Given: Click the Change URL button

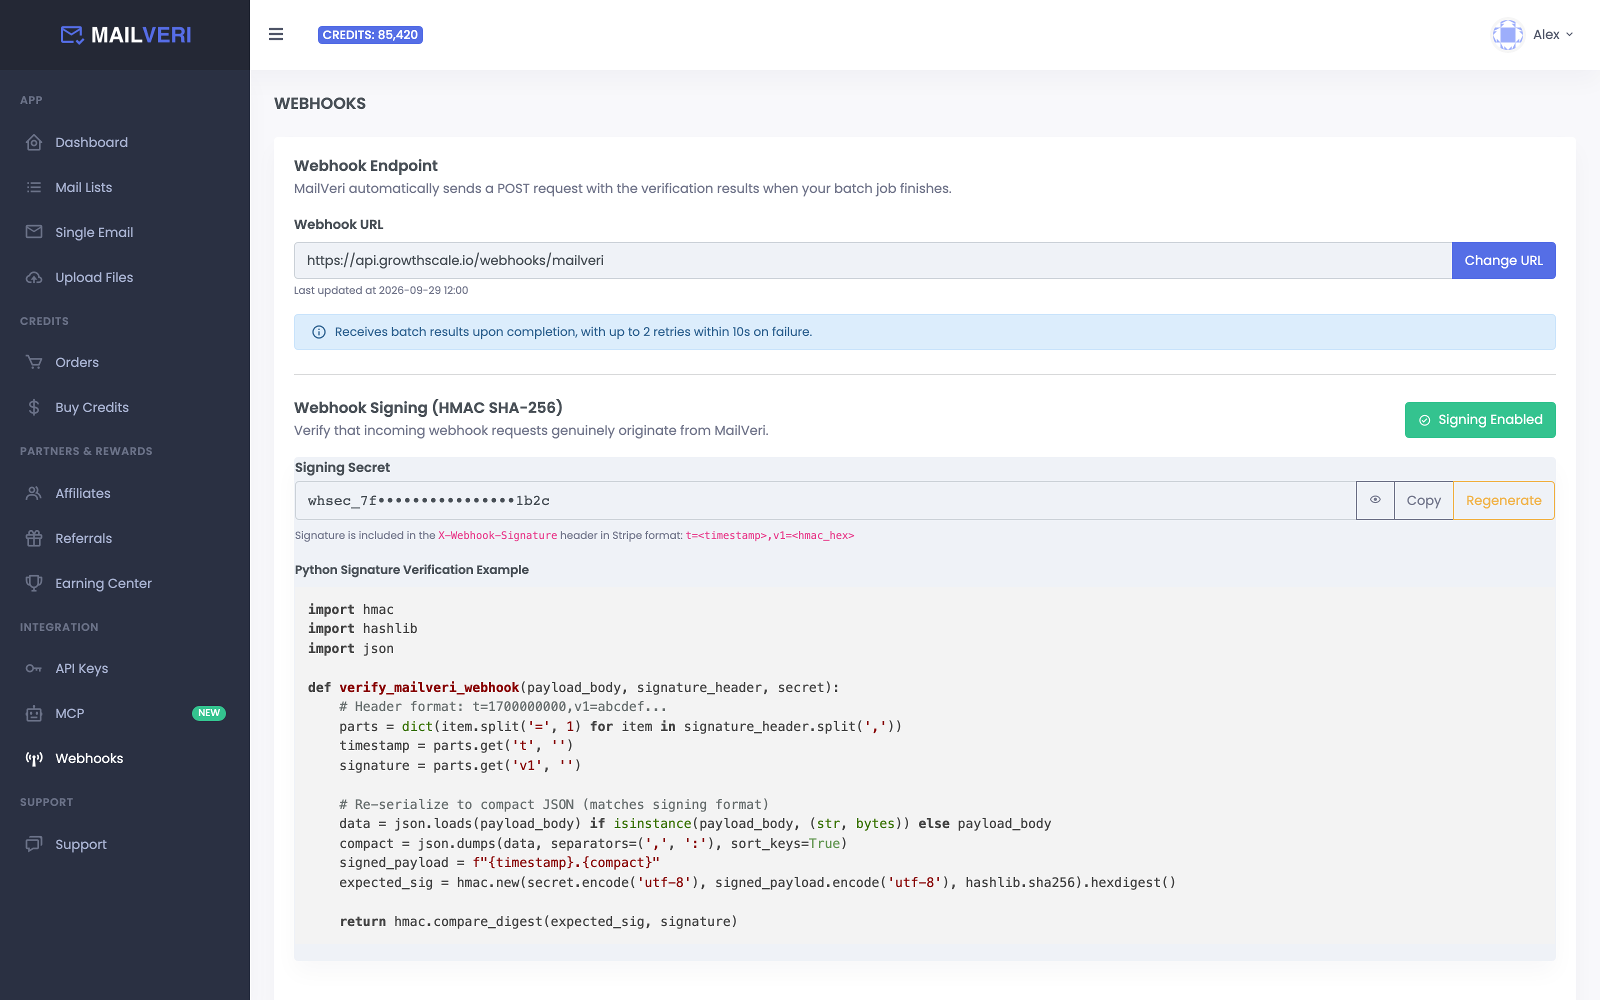Looking at the screenshot, I should pos(1503,260).
